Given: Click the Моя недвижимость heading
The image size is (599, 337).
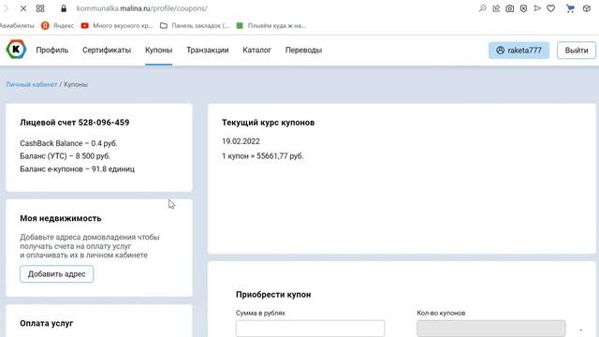Looking at the screenshot, I should 60,218.
